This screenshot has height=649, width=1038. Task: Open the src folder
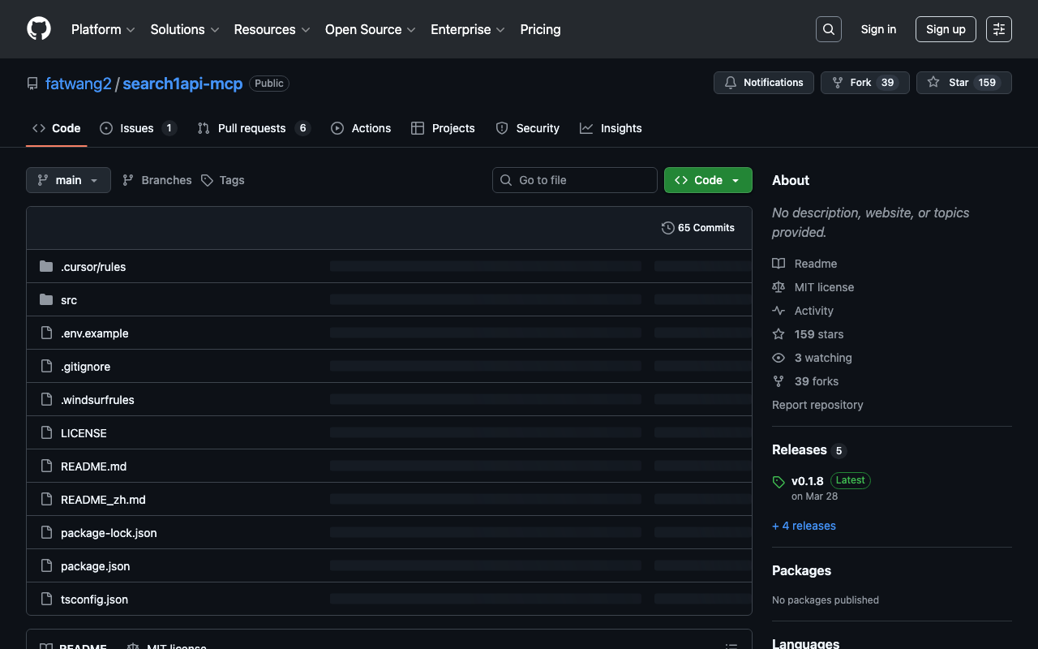click(69, 300)
